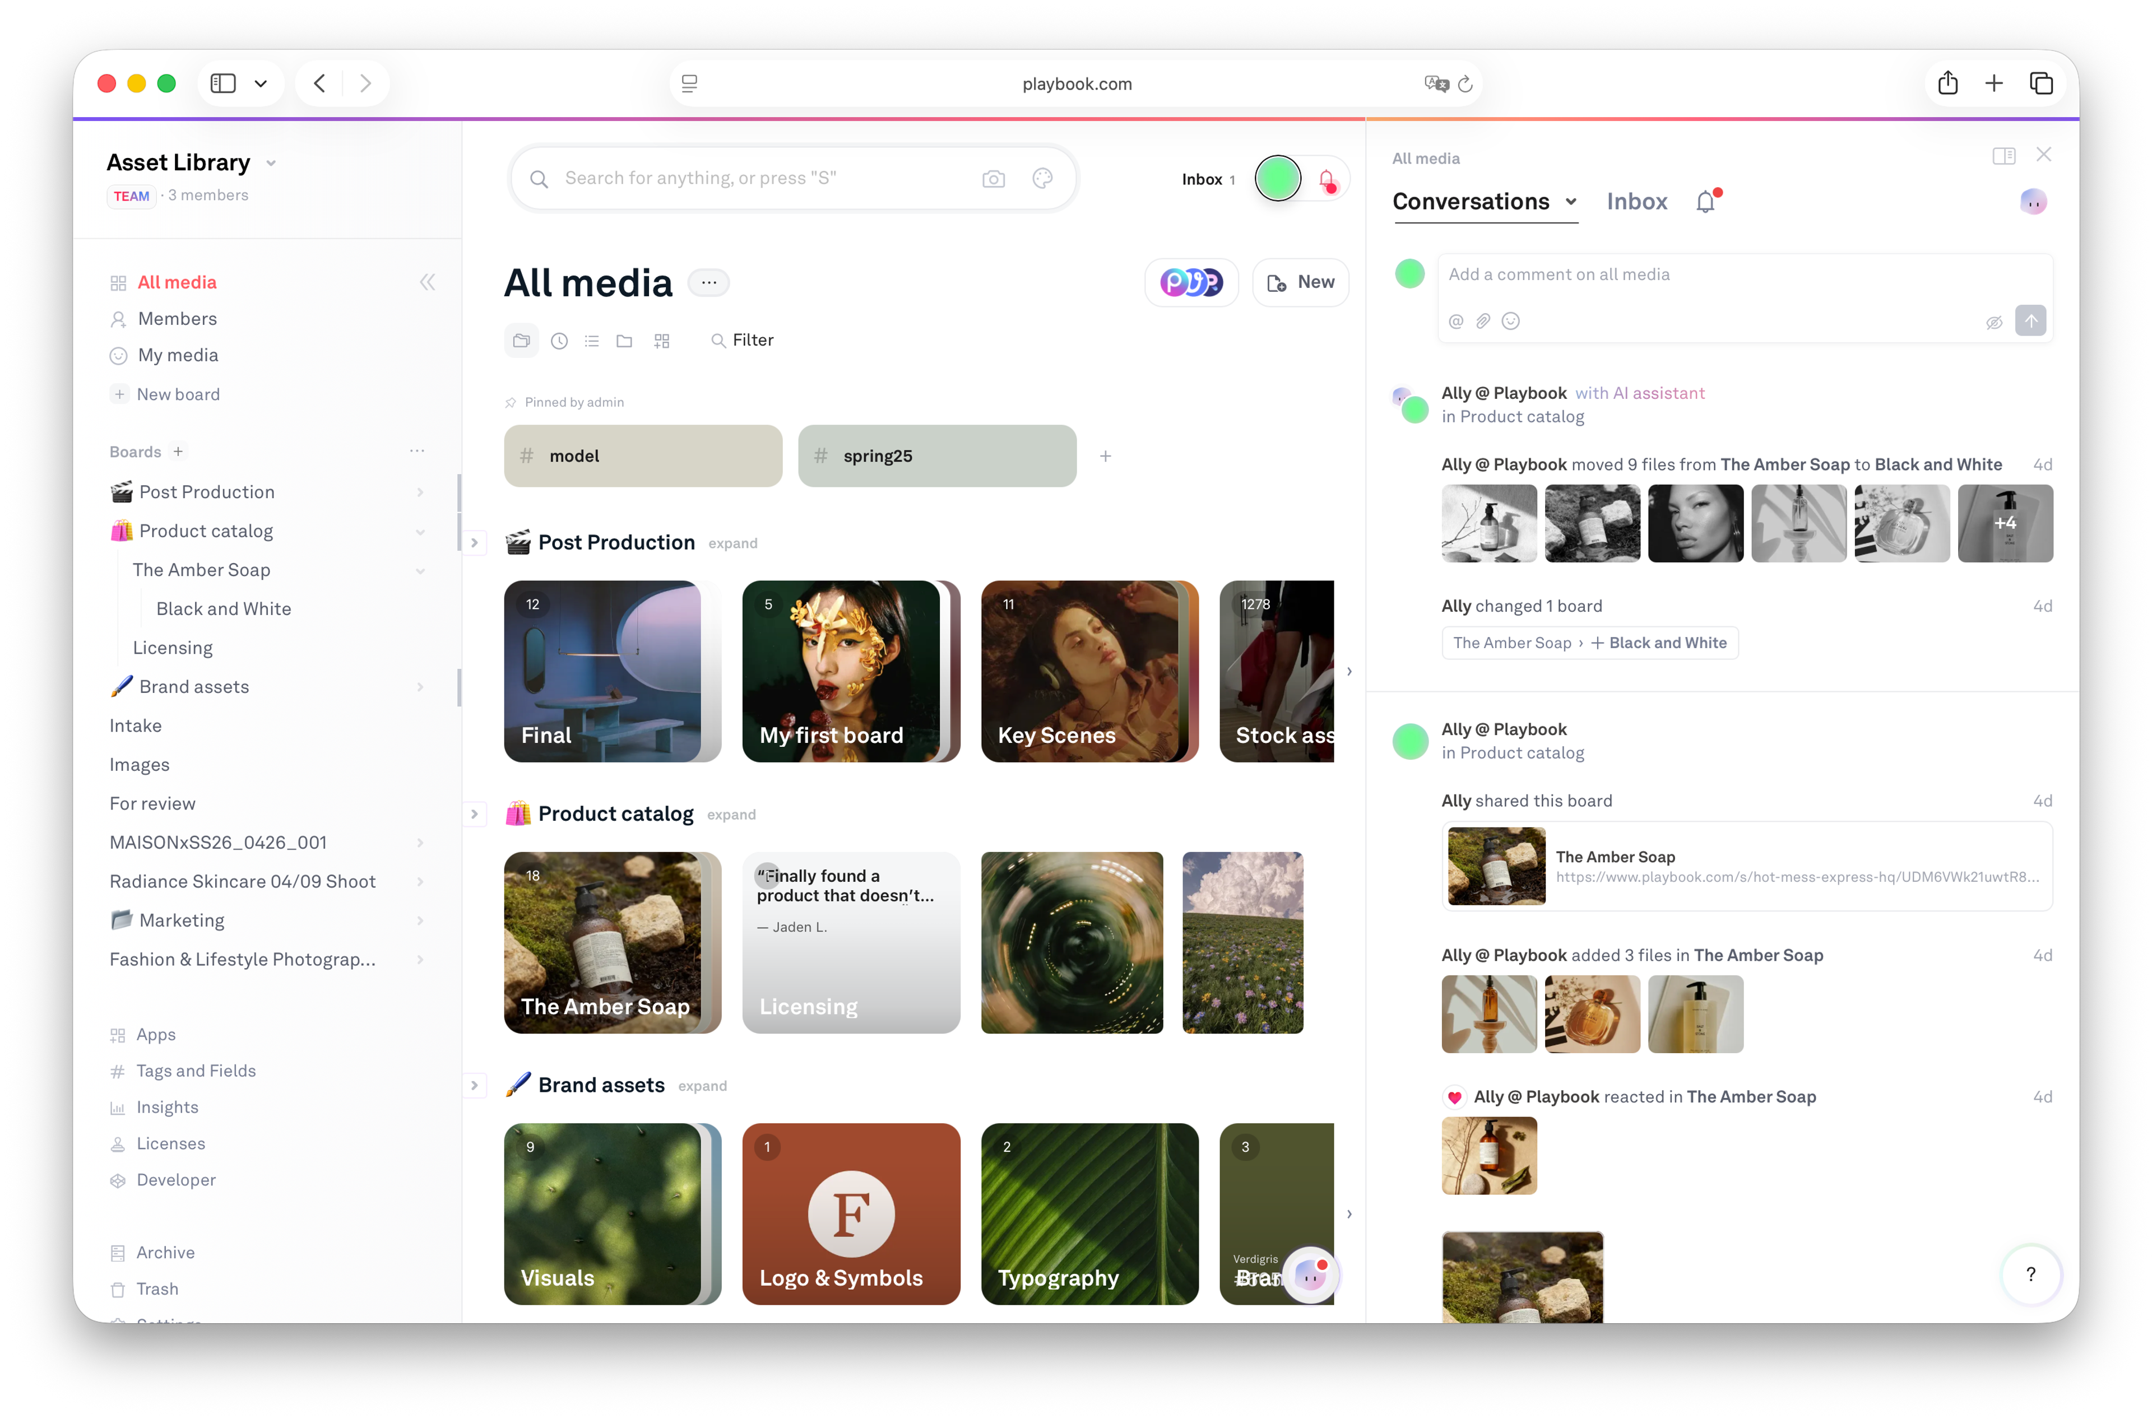Close the Conversations panel

[x=2043, y=155]
